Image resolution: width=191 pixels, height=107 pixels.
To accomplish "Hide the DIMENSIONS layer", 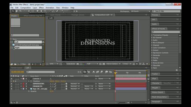I will pos(11,84).
